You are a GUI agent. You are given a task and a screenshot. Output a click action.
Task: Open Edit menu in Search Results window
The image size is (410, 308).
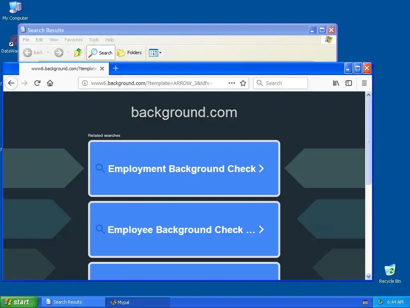39,40
